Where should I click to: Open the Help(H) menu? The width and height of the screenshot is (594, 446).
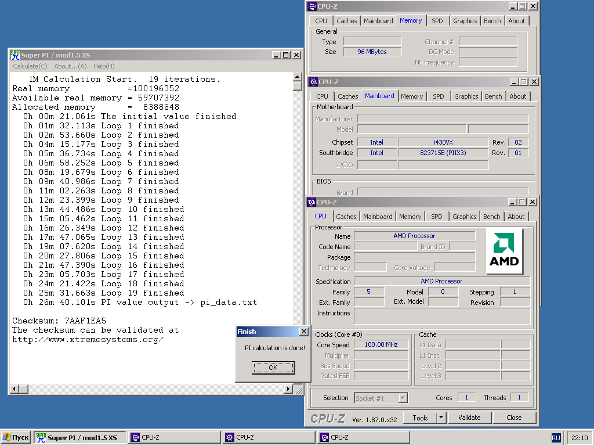click(104, 66)
